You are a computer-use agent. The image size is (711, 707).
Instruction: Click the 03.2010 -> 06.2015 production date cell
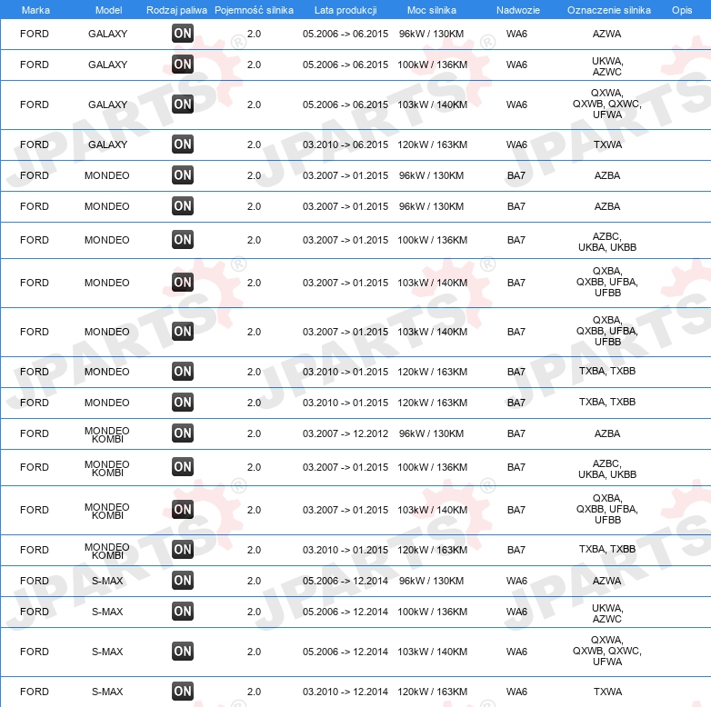coord(345,144)
